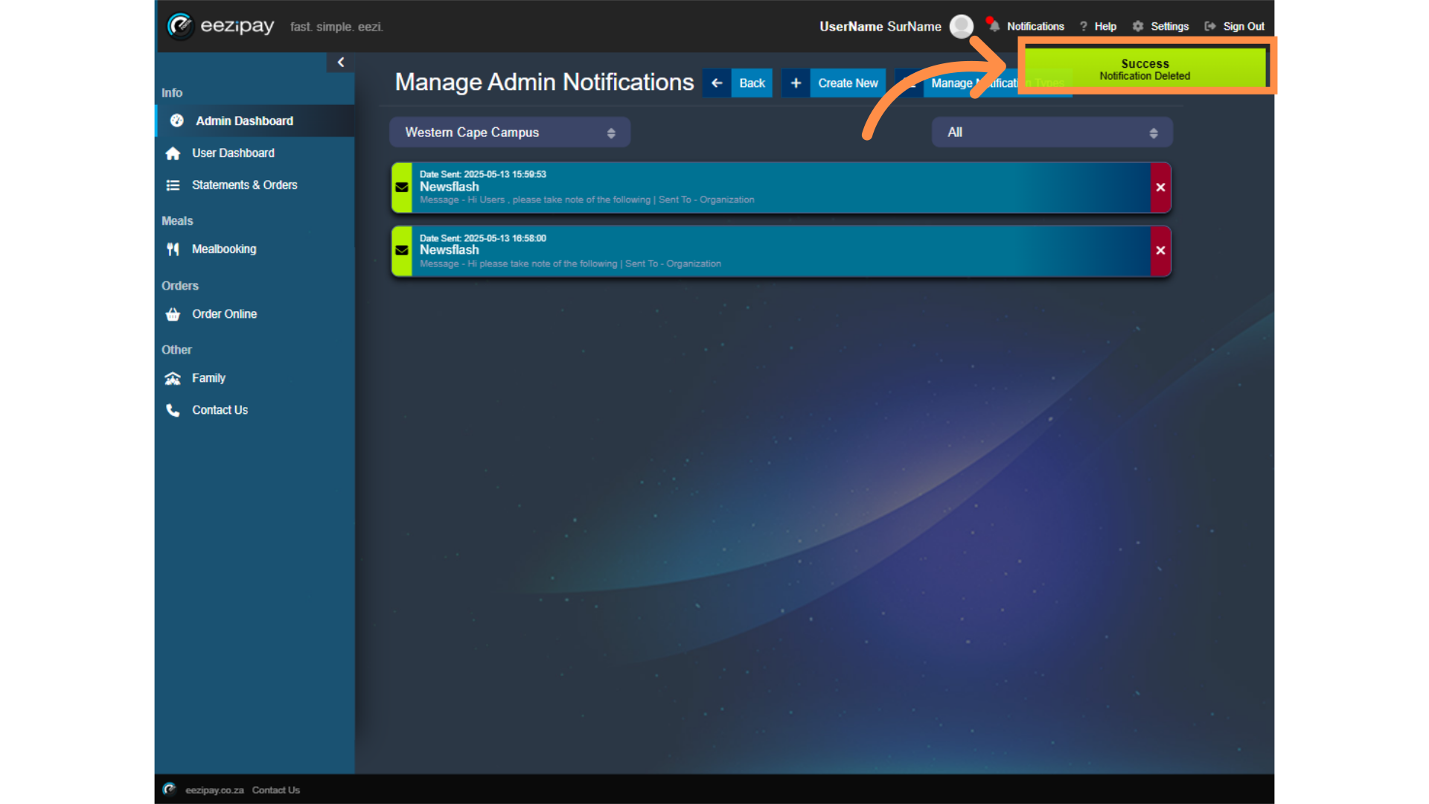This screenshot has width=1429, height=804.
Task: Click the left arrow icon beside Back
Action: 717,83
